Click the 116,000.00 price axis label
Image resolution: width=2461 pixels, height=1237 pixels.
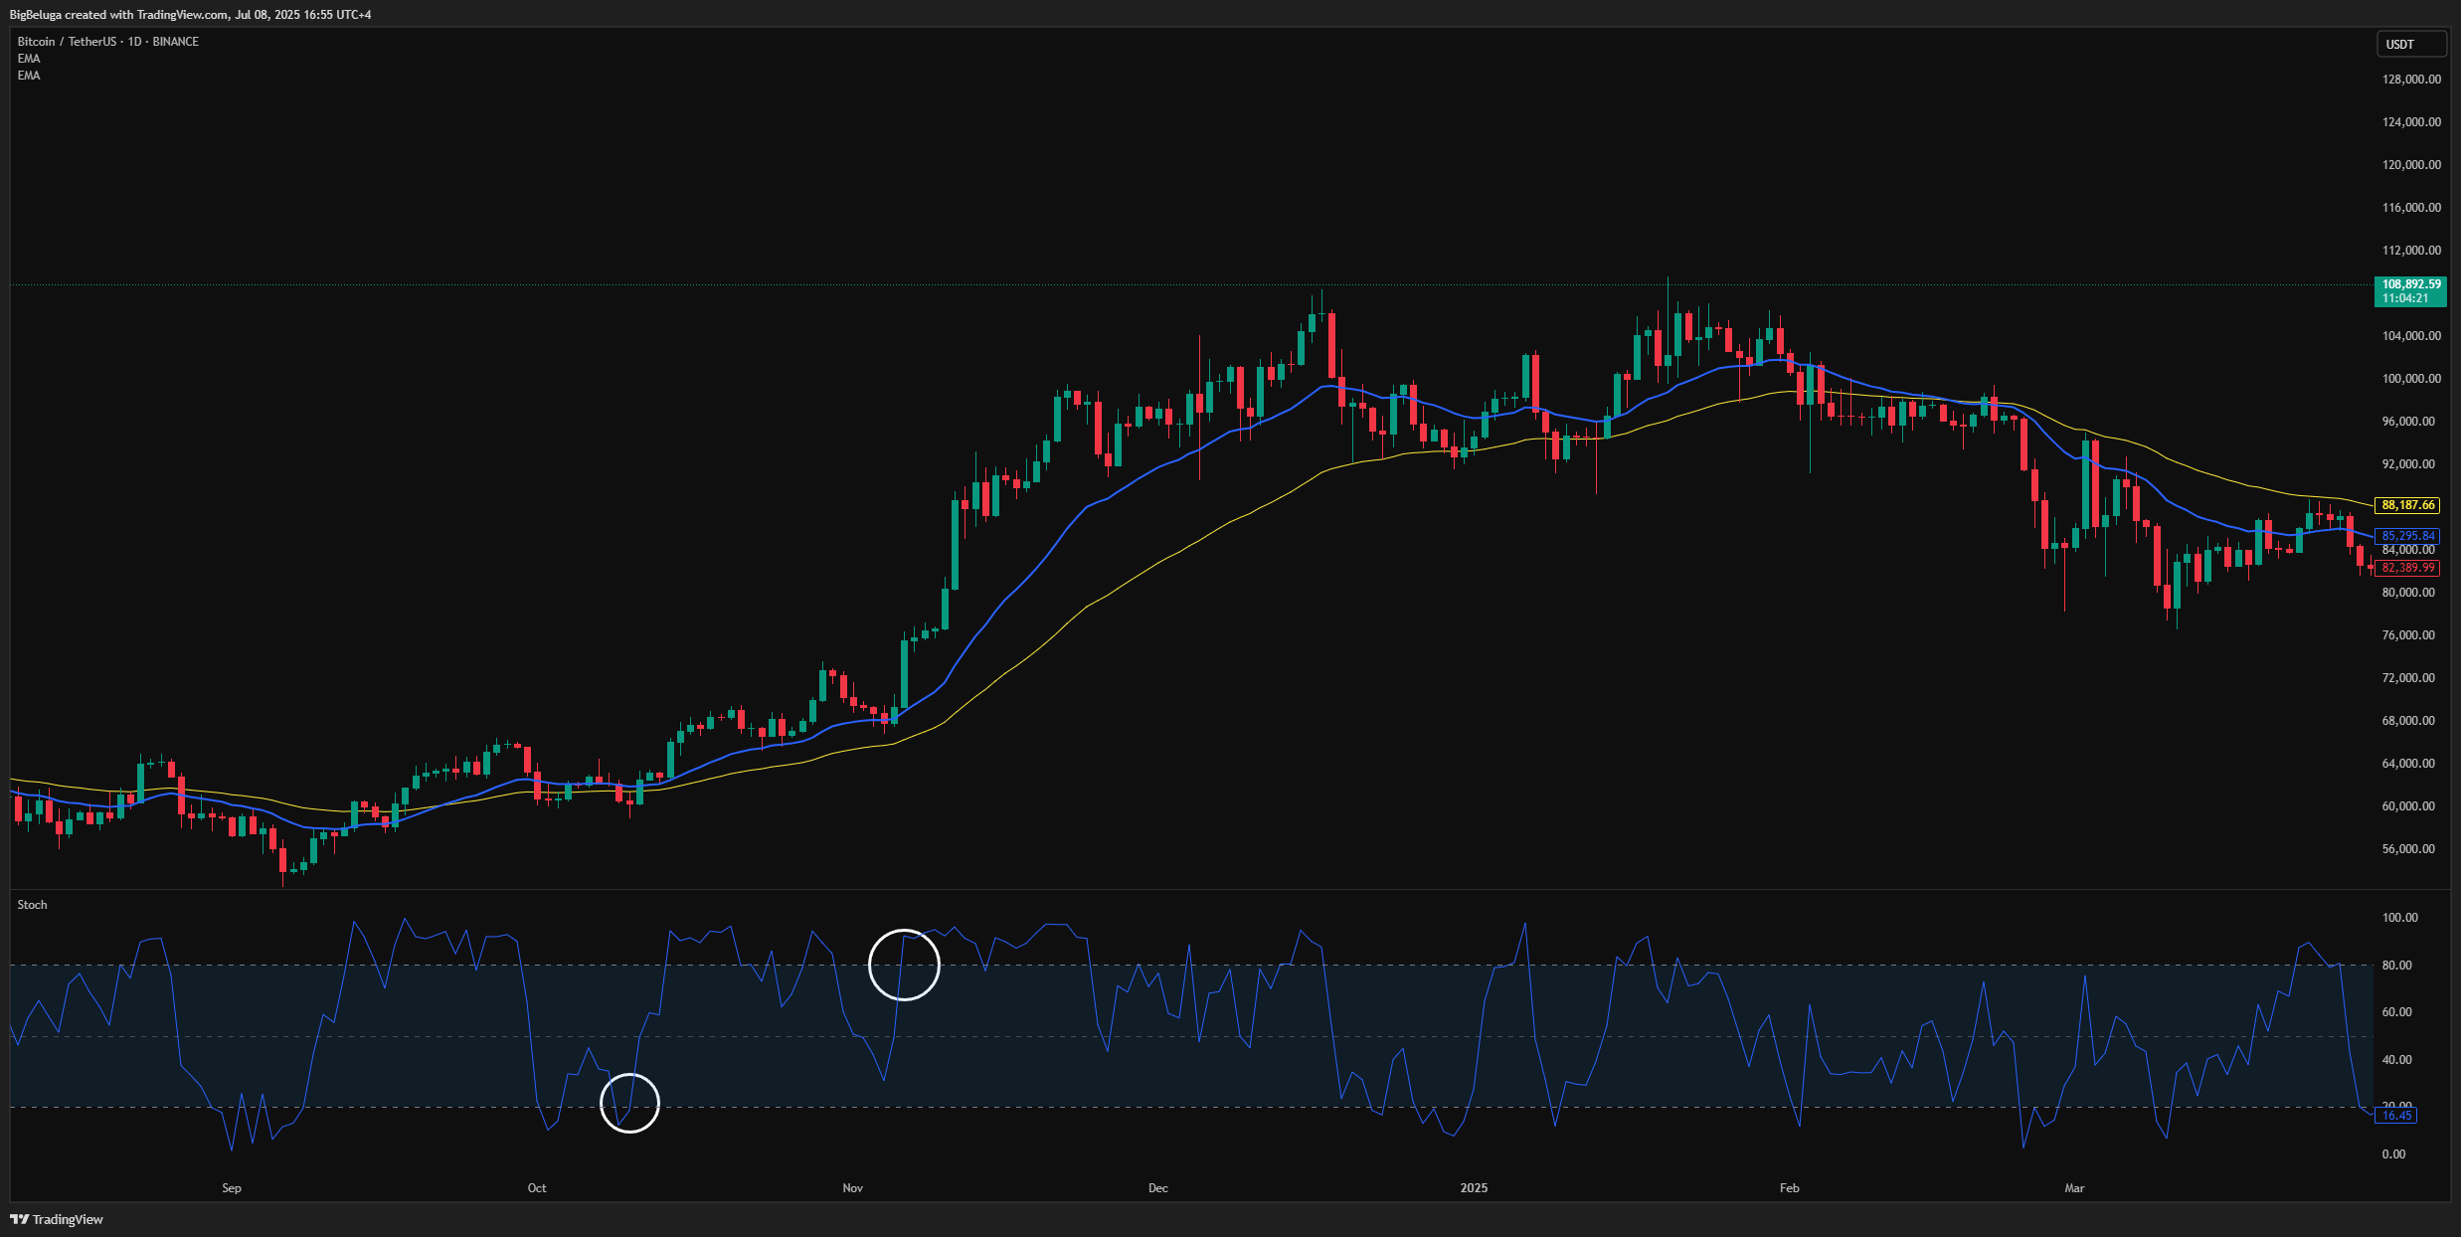click(x=2411, y=208)
